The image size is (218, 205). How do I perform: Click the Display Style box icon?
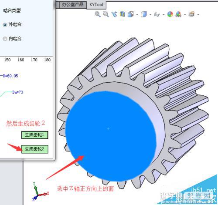click(x=144, y=14)
